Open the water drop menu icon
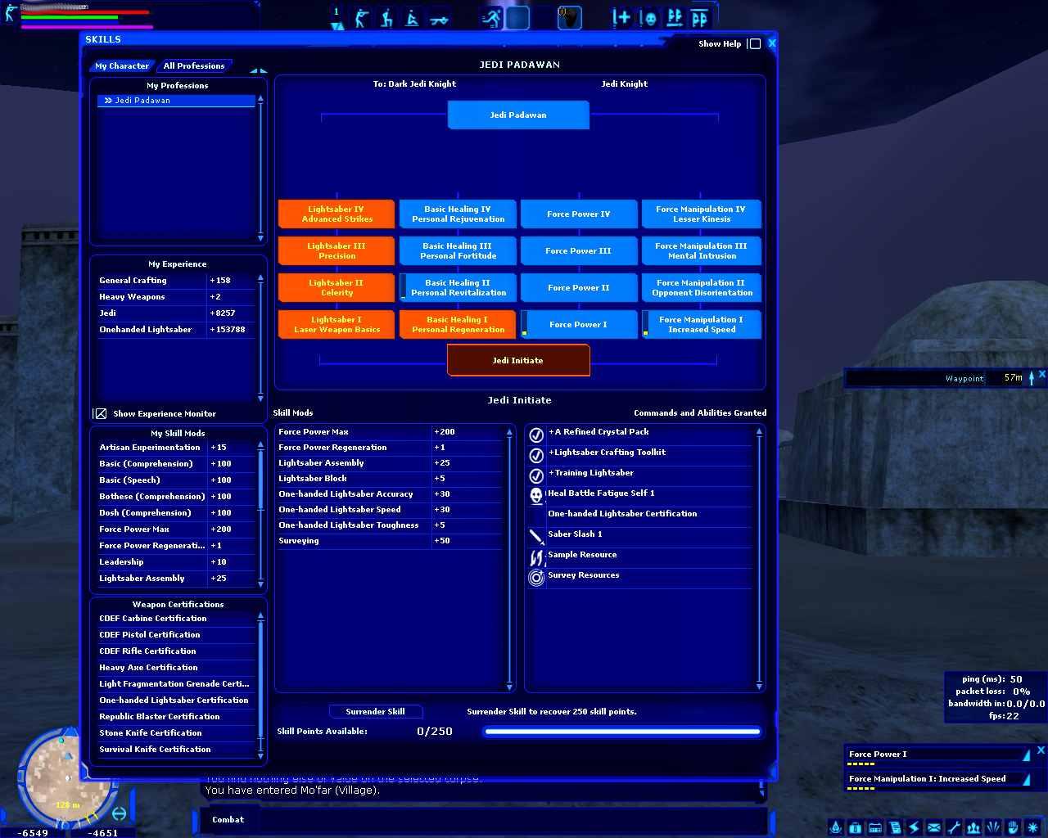Image resolution: width=1048 pixels, height=838 pixels. point(836,827)
